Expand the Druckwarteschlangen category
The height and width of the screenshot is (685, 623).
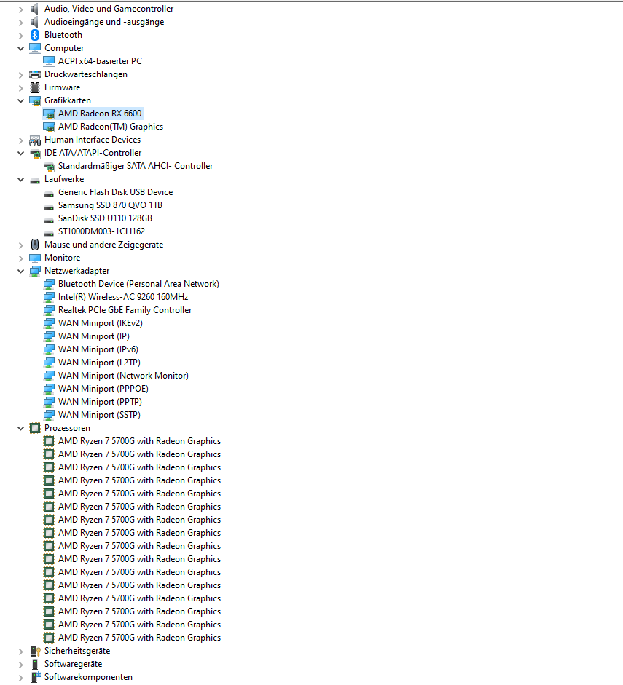(20, 75)
